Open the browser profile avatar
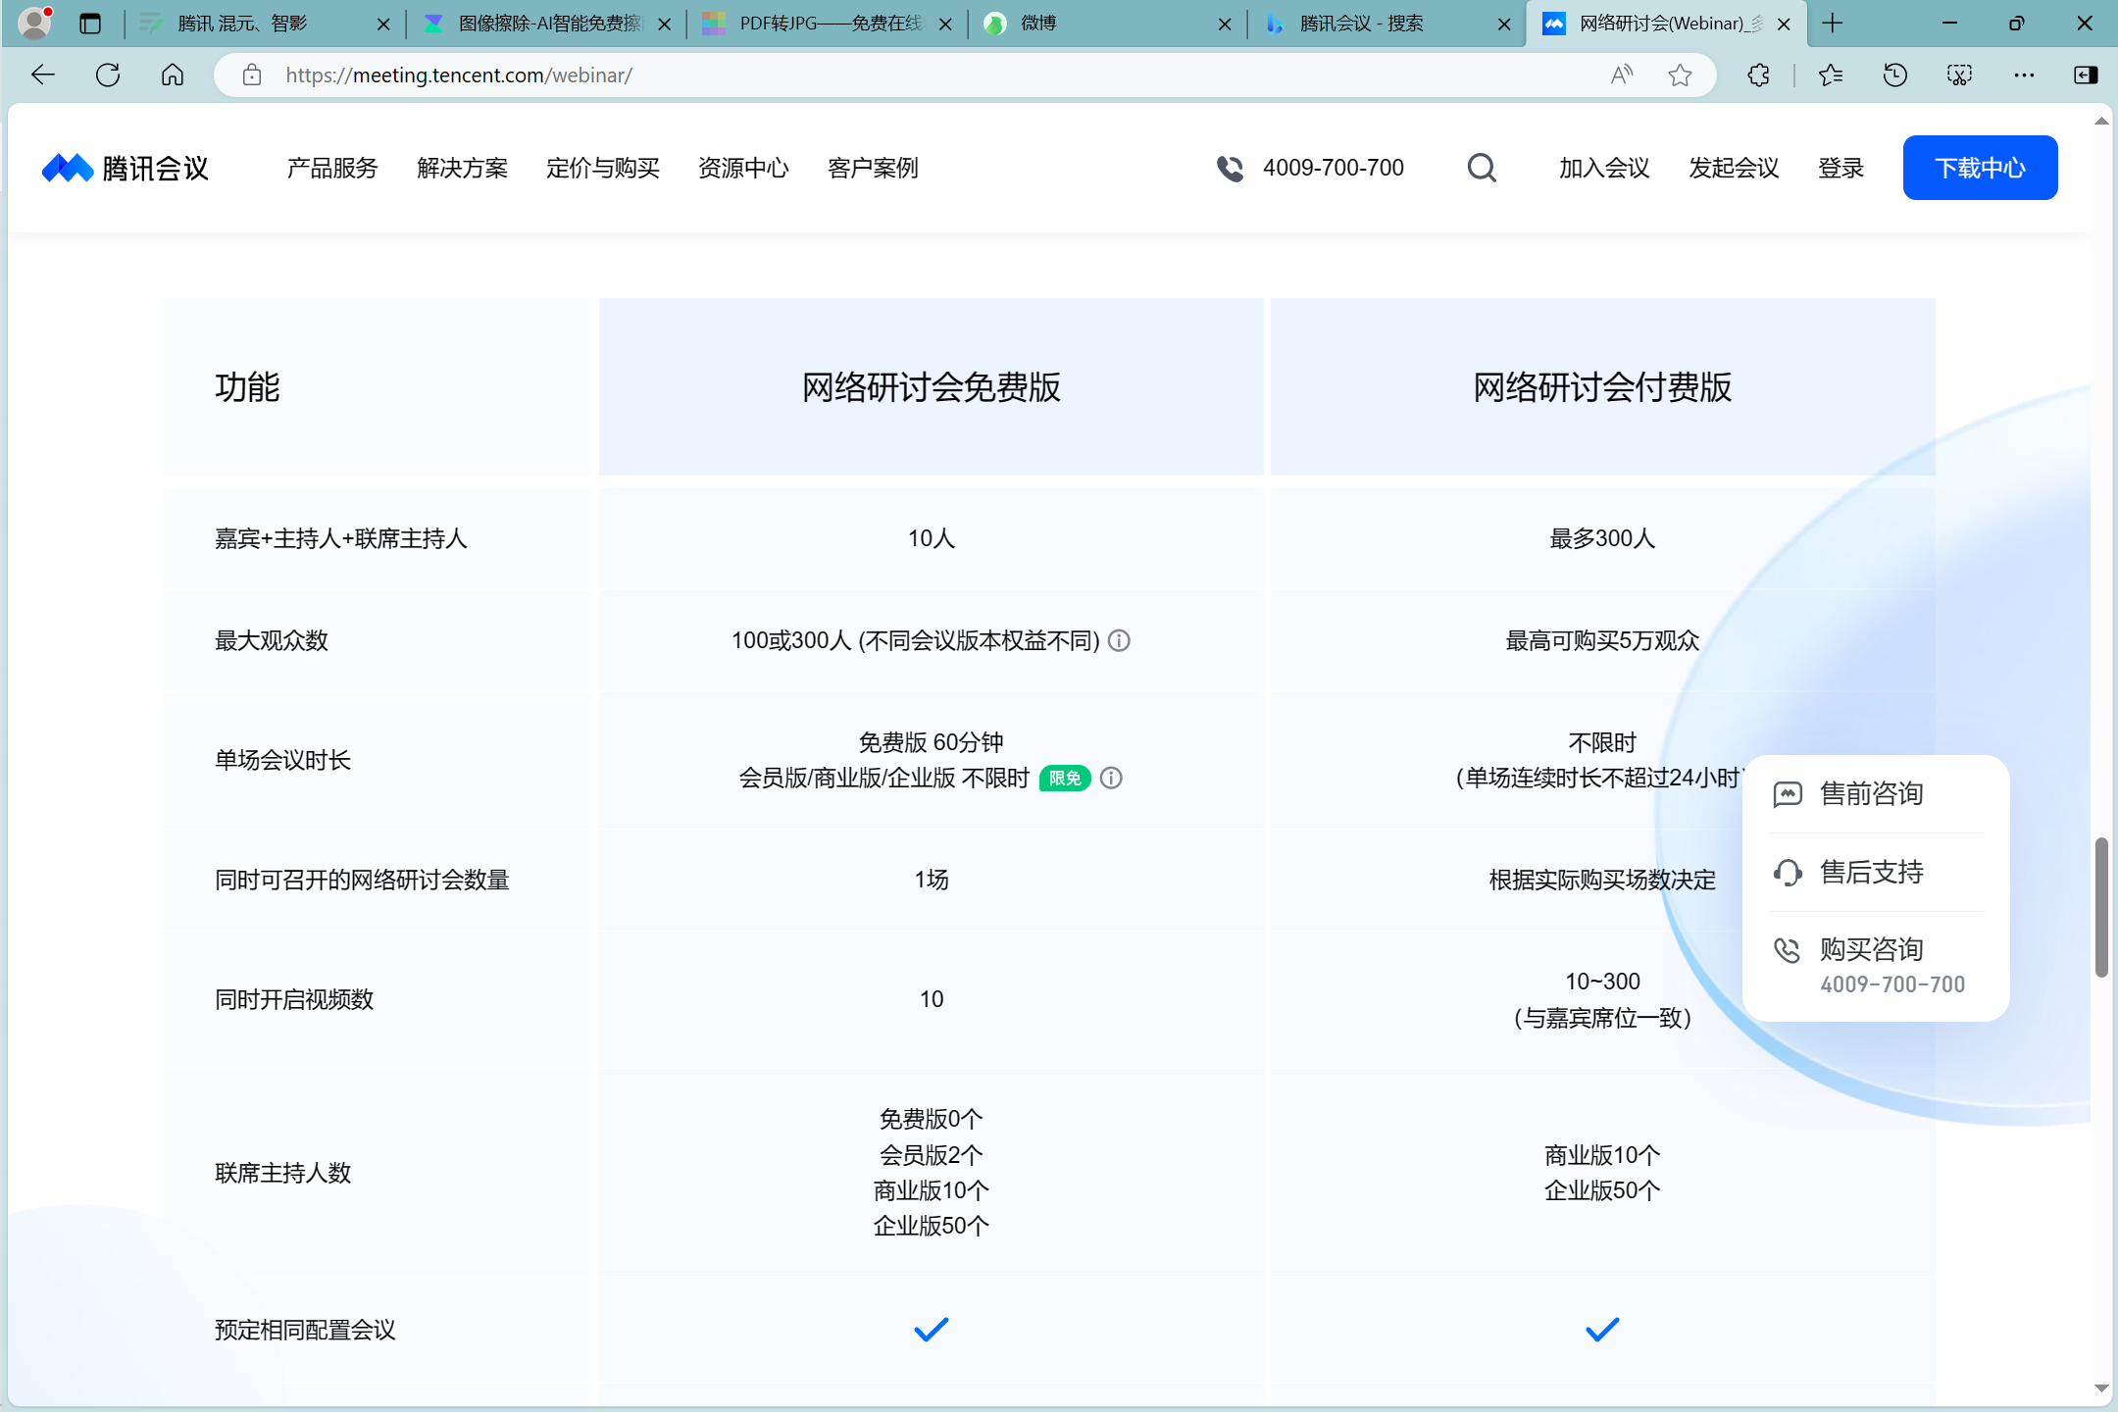Viewport: 2118px width, 1412px height. click(35, 23)
